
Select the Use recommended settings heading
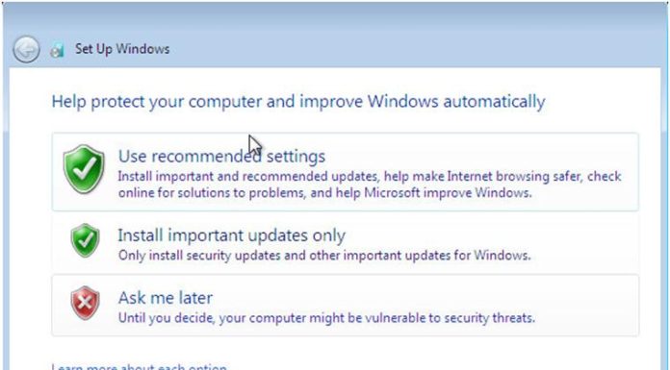point(221,157)
